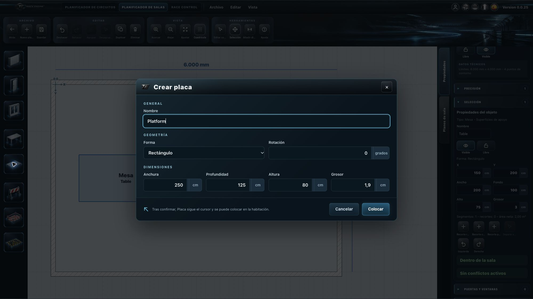Screen dimensions: 533x299
Task: Switch to Race Control tab
Action: (184, 7)
